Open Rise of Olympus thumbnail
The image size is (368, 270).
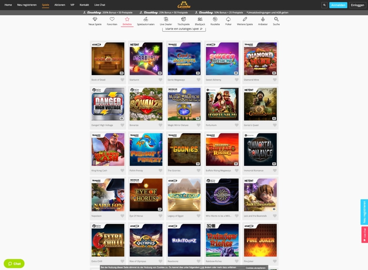click(146, 240)
